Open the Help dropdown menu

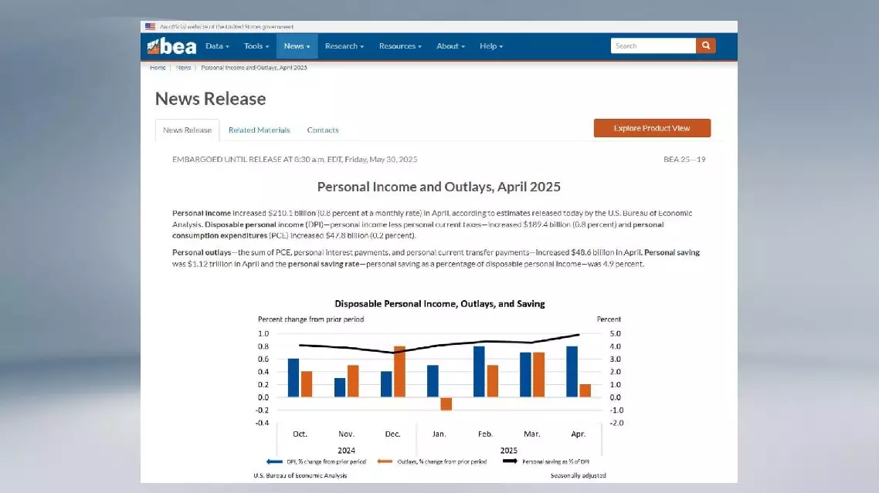coord(491,46)
